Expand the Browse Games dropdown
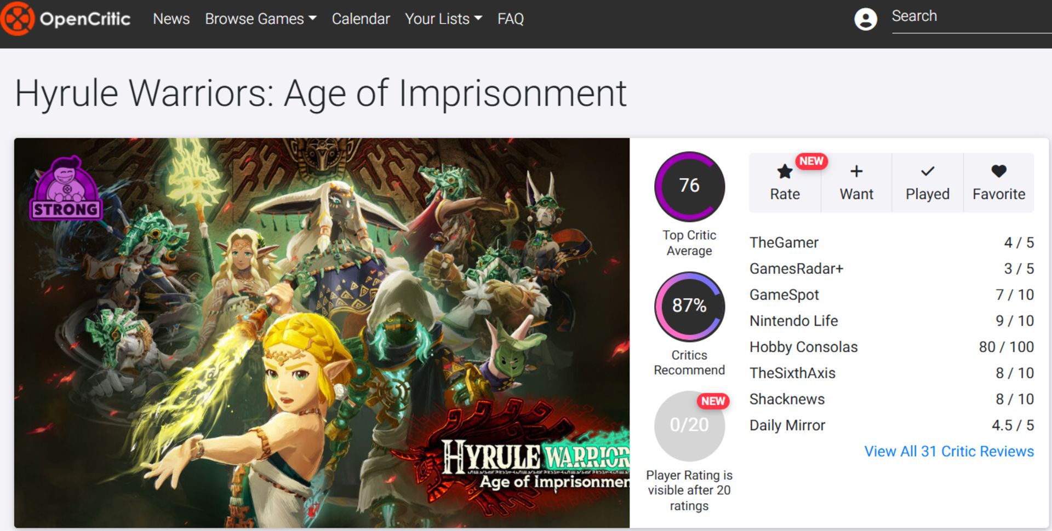 coord(260,19)
